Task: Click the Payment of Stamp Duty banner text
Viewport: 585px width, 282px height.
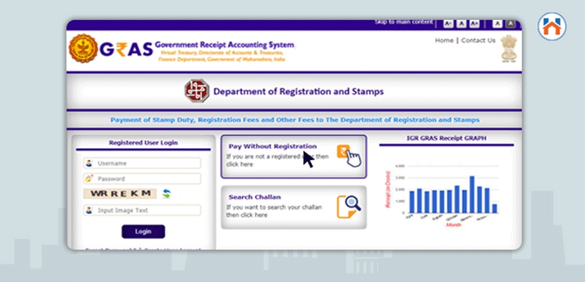Action: [x=294, y=120]
